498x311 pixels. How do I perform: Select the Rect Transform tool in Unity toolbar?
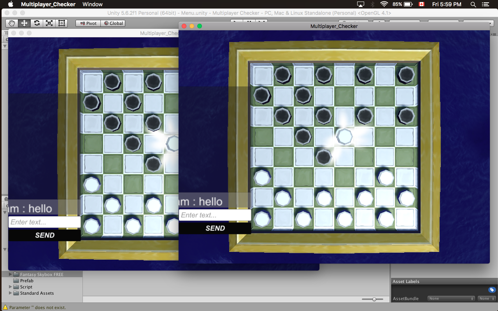point(61,23)
